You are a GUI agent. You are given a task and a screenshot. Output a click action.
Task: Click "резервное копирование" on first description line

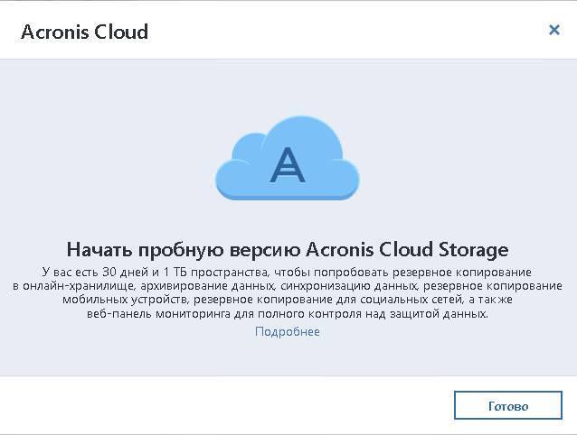pyautogui.click(x=462, y=272)
